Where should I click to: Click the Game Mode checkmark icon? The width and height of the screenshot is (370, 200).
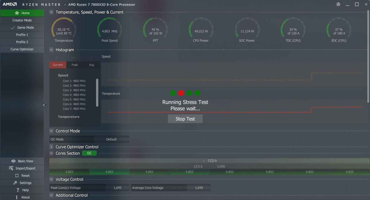click(12, 27)
